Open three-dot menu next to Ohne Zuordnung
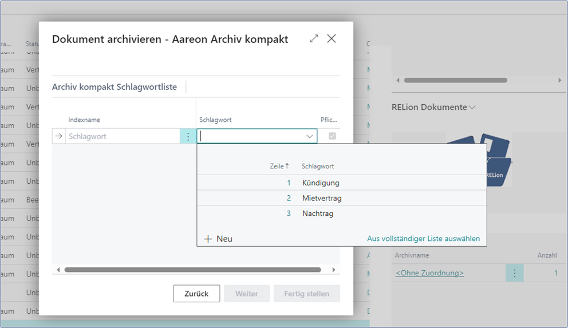Screen dimensions: 568x328 pyautogui.click(x=514, y=273)
